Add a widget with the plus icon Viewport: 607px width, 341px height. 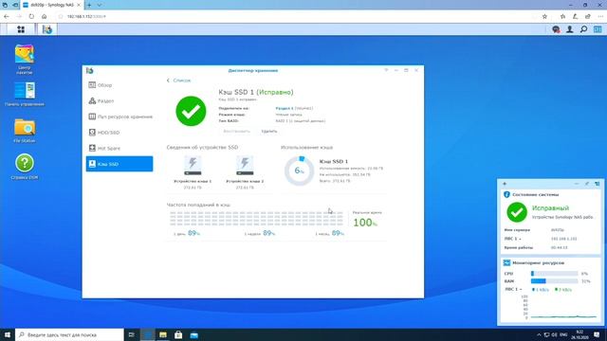(x=505, y=184)
